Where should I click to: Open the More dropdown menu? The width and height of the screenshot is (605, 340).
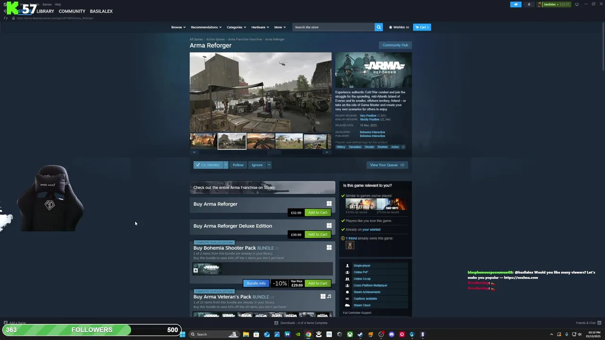coord(280,27)
